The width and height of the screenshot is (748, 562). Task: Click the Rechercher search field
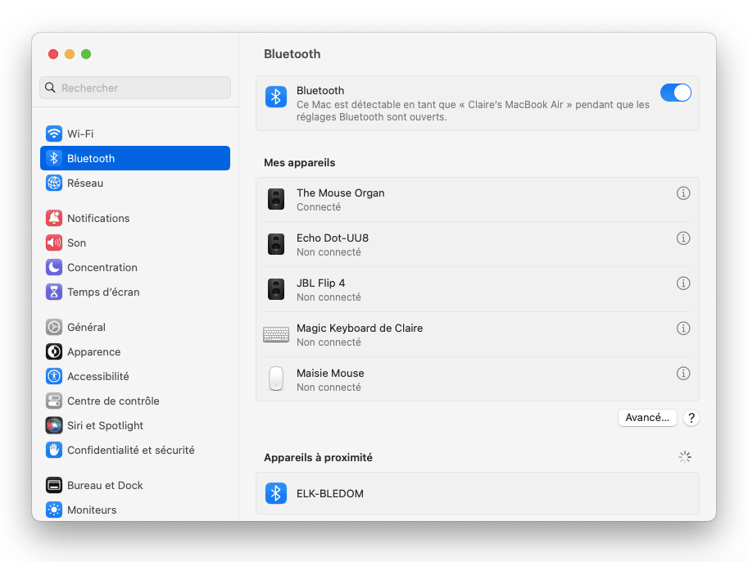click(x=135, y=88)
